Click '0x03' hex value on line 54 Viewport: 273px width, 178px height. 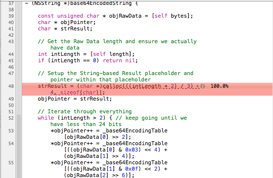(x=132, y=150)
